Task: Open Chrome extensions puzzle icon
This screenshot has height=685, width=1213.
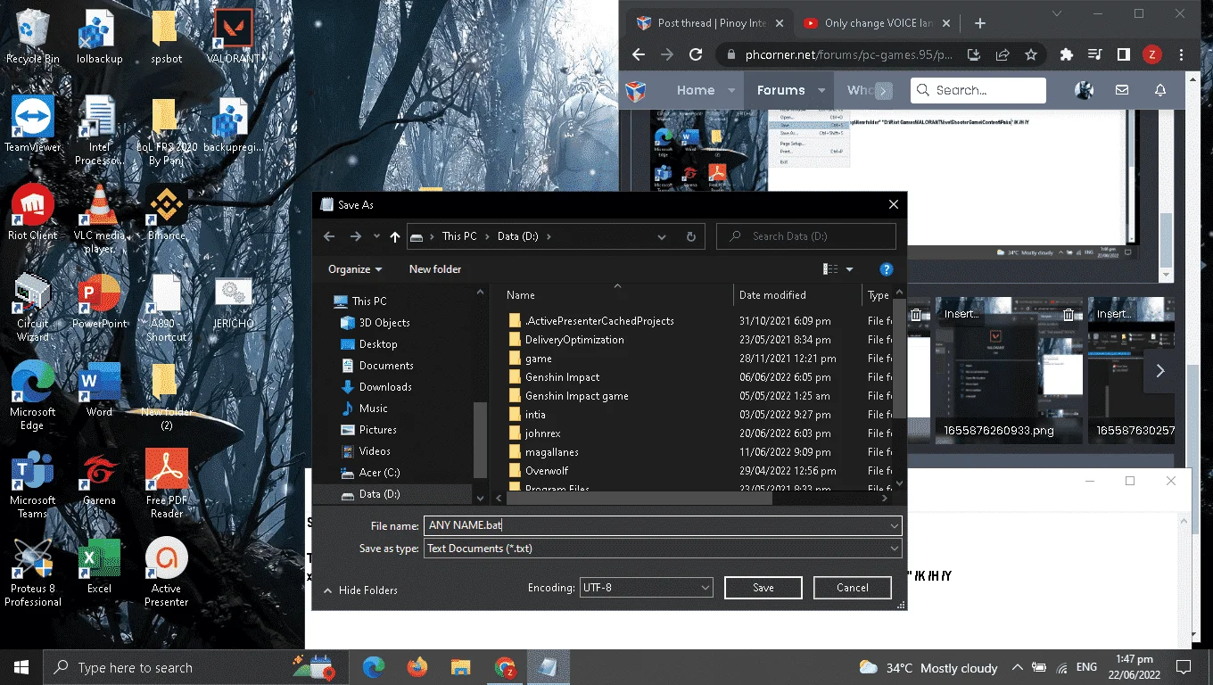Action: click(x=1066, y=54)
